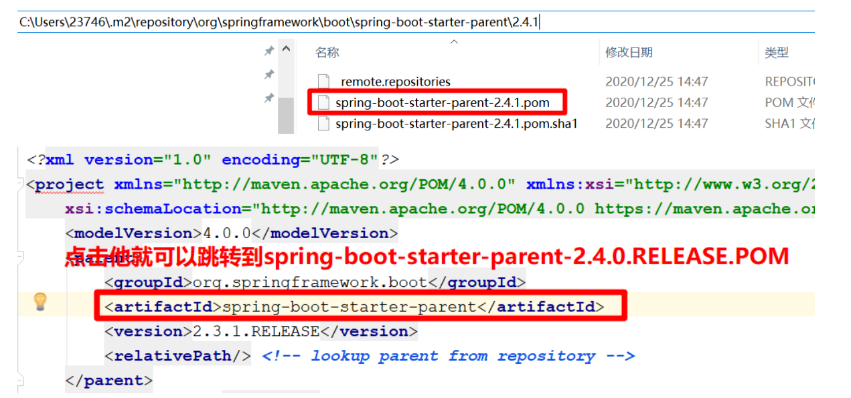
Task: Click the remote.repositories file icon
Action: point(323,82)
